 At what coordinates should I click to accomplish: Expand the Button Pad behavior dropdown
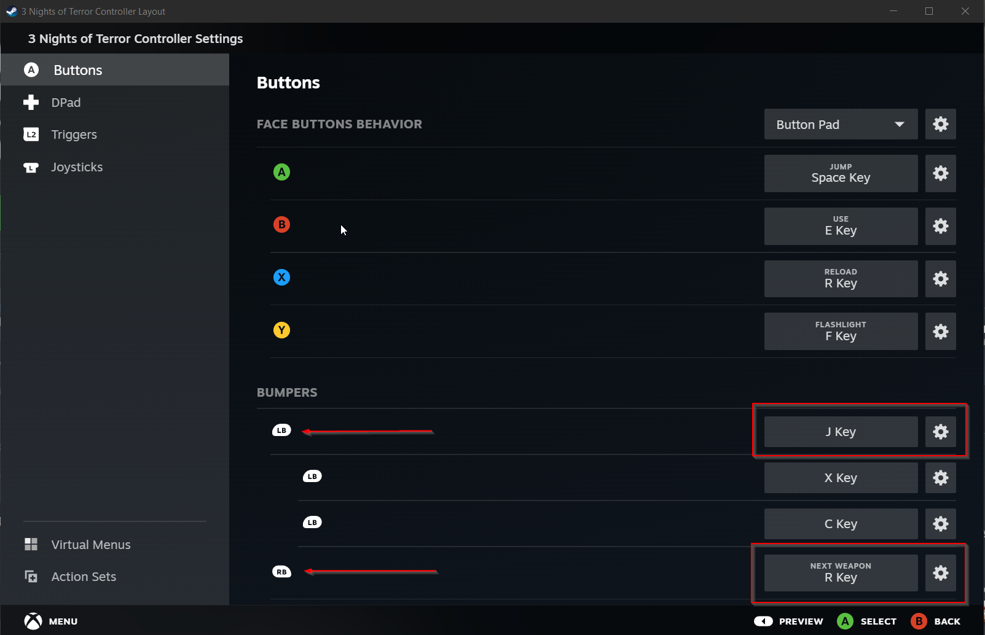pos(841,125)
